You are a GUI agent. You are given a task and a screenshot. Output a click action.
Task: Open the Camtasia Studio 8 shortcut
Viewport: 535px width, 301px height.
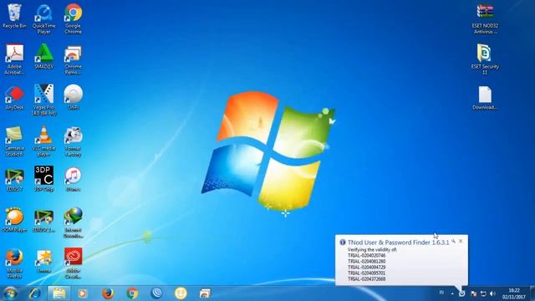(14, 141)
